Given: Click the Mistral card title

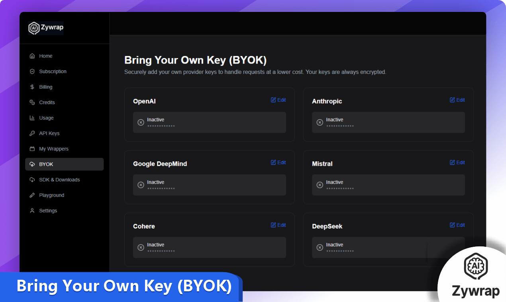Looking at the screenshot, I should [x=322, y=164].
